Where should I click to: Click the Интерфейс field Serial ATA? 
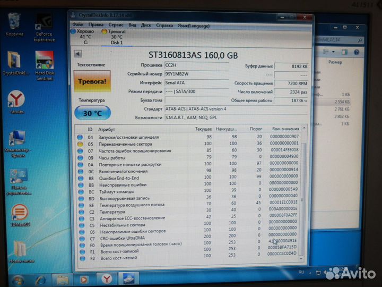[x=197, y=83]
